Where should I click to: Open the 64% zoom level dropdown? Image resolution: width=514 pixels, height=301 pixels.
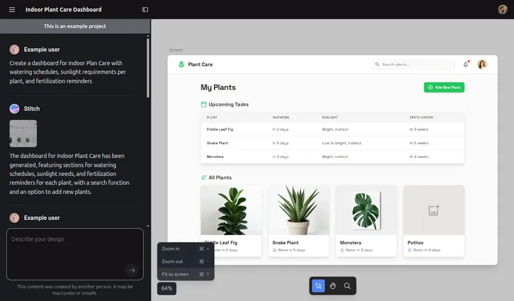click(x=167, y=289)
